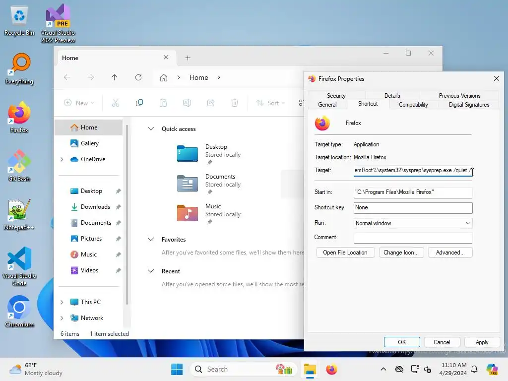Click the taskbar Search box
This screenshot has height=381, width=508.
pos(244,369)
